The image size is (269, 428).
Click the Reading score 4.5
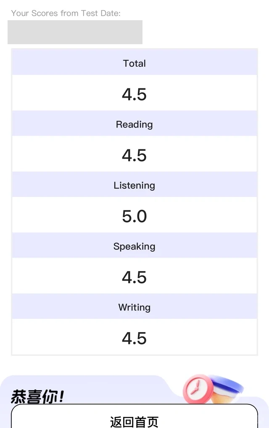pyautogui.click(x=134, y=155)
